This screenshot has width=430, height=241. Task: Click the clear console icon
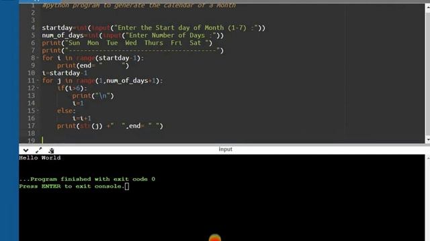(51, 150)
